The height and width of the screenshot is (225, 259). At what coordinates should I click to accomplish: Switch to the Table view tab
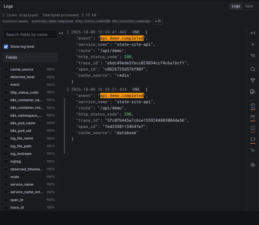[249, 6]
